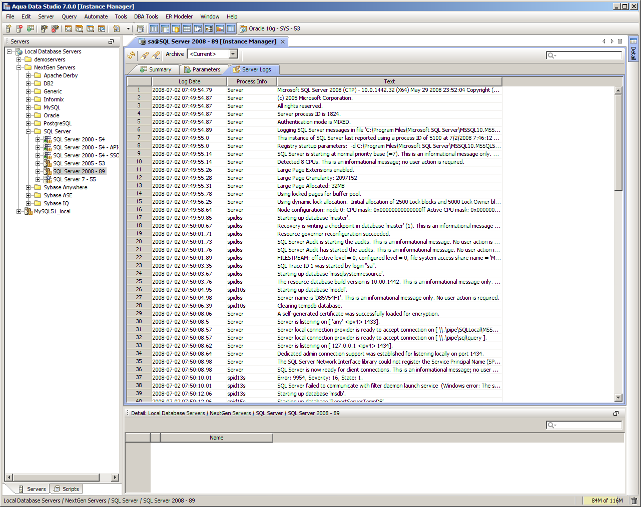Open the small dropdown arrow in the main toolbar
641x507 pixels.
coord(128,29)
